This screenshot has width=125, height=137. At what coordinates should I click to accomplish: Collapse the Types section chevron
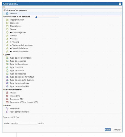(3, 55)
